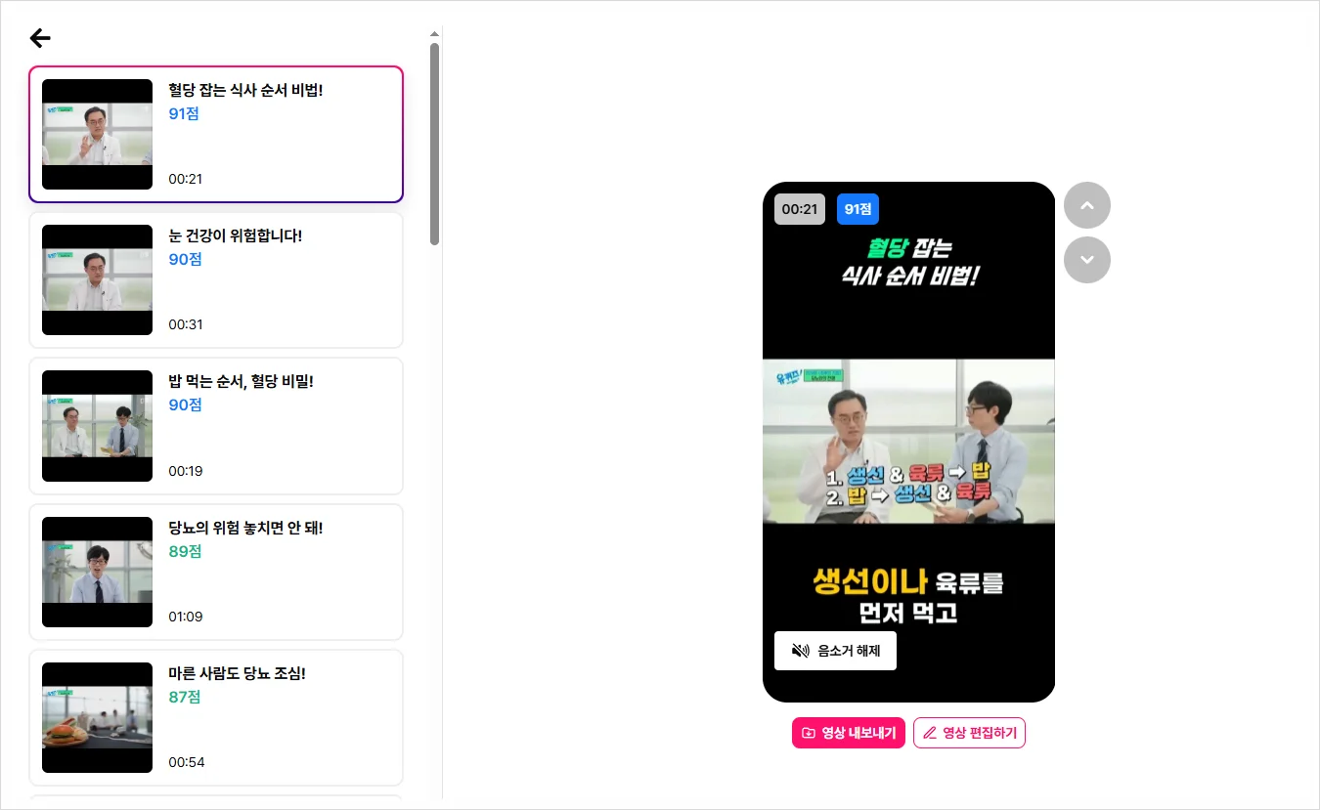Image resolution: width=1320 pixels, height=810 pixels.
Task: Show next clip with down chevron button
Action: (x=1087, y=260)
